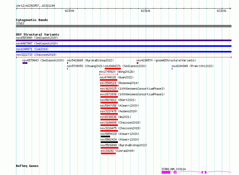Click the red esv3629325 variant bar
The image size is (239, 175).
(x=109, y=91)
